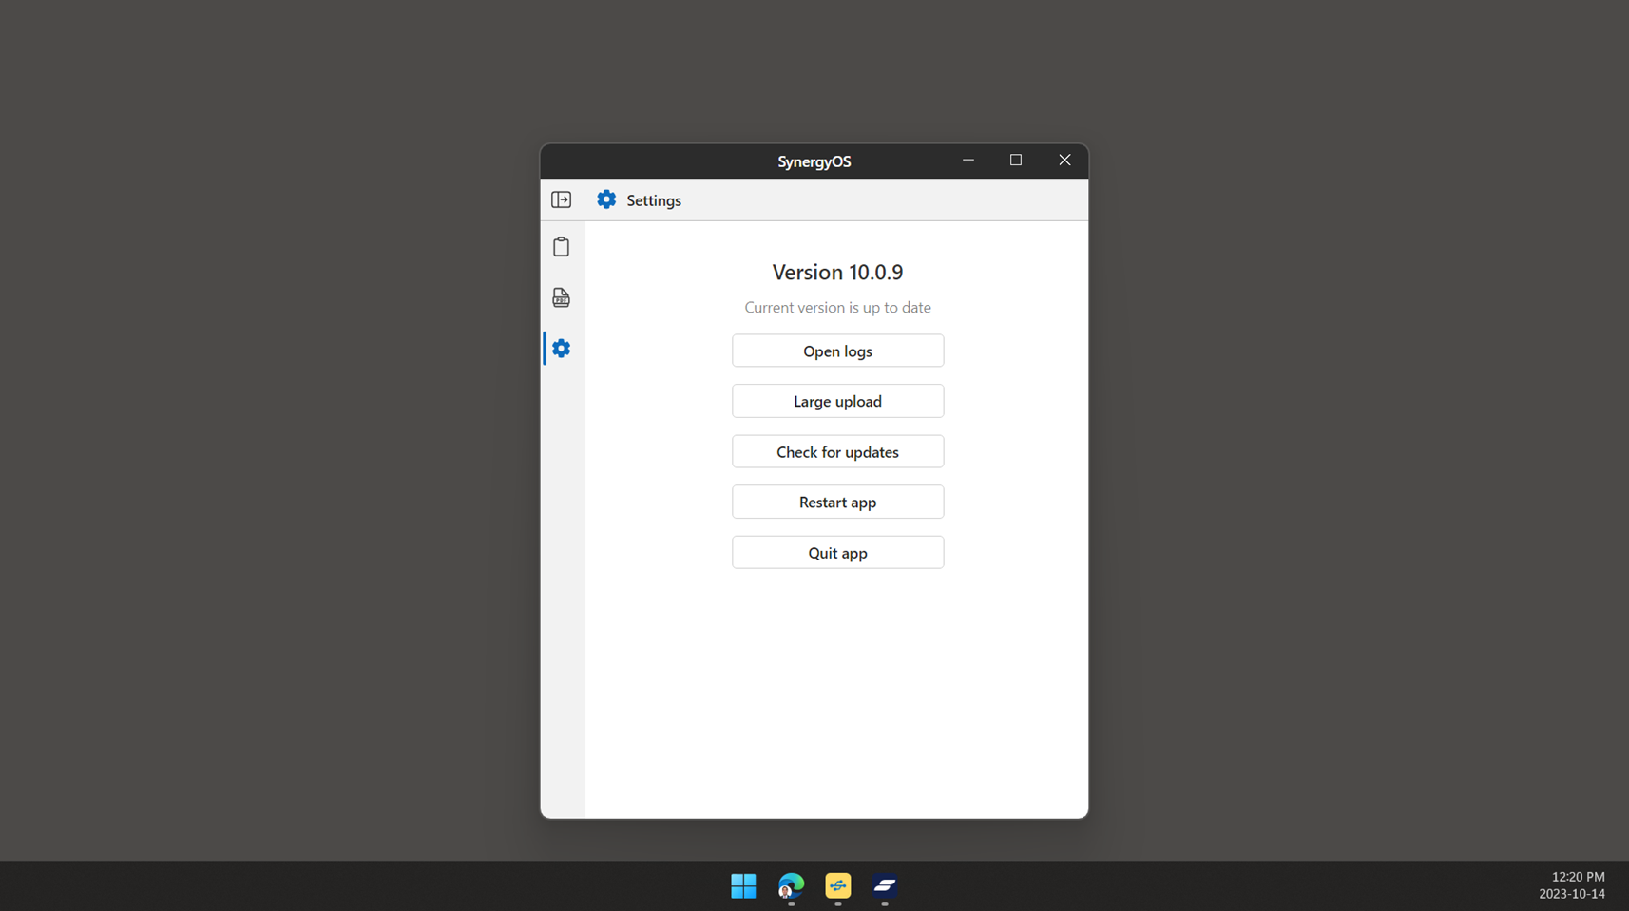The height and width of the screenshot is (911, 1629).
Task: Open the Windows Start menu
Action: click(743, 885)
